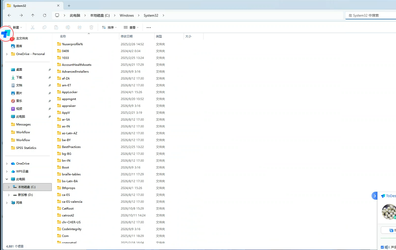Expand the 本地磁盘 (C:) tree node
396x250 pixels.
pos(9,187)
